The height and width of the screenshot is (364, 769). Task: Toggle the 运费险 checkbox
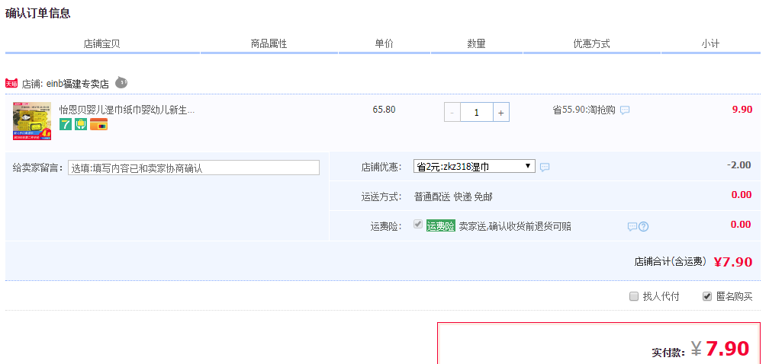click(x=418, y=224)
